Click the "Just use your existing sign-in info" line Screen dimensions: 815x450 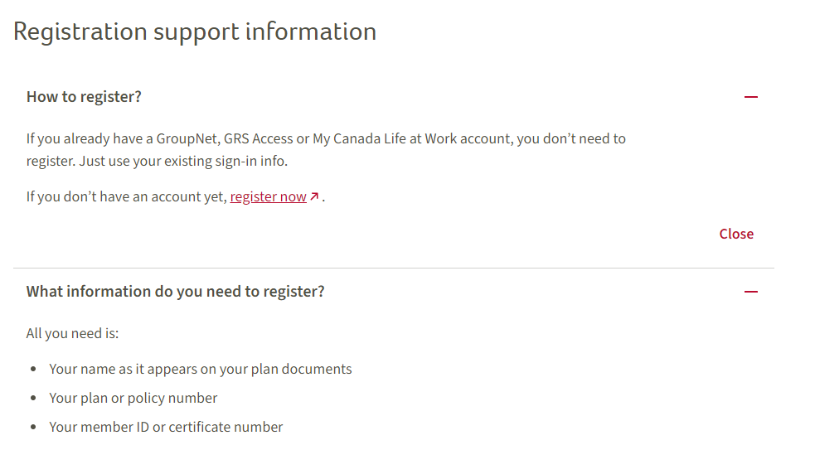pyautogui.click(x=183, y=161)
